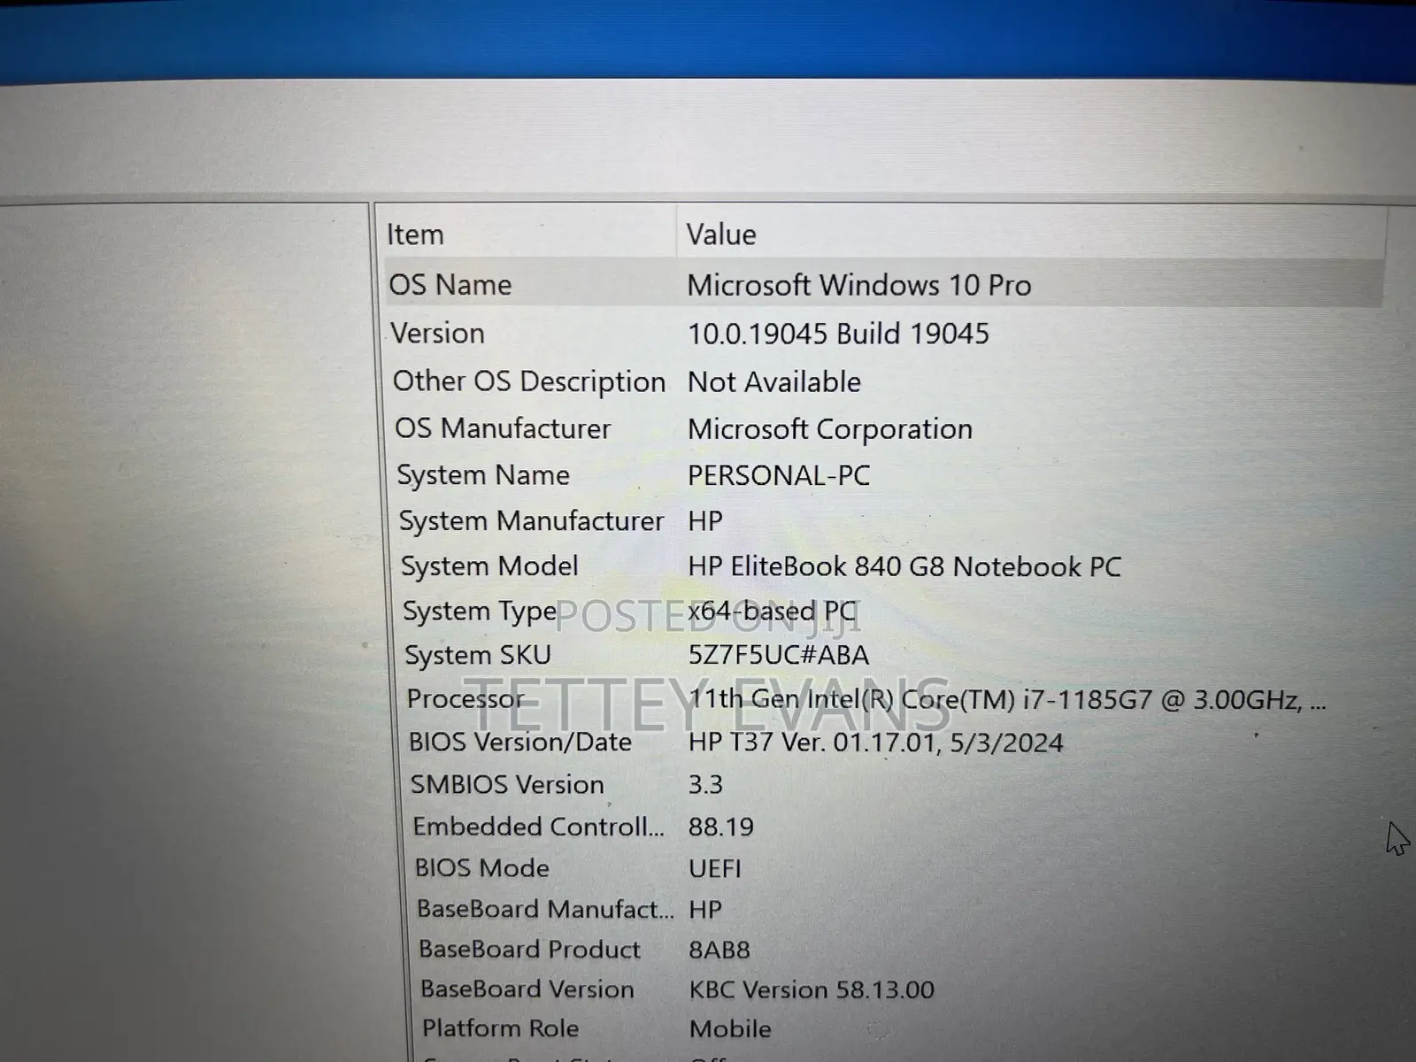The height and width of the screenshot is (1062, 1416).
Task: Select the UEFI value
Action: click(715, 868)
